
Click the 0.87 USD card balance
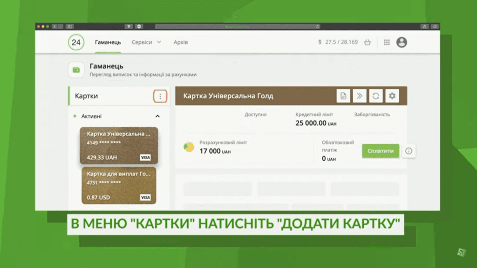tap(98, 197)
